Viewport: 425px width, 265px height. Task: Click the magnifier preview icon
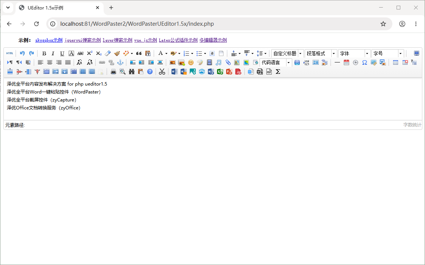pyautogui.click(x=123, y=72)
